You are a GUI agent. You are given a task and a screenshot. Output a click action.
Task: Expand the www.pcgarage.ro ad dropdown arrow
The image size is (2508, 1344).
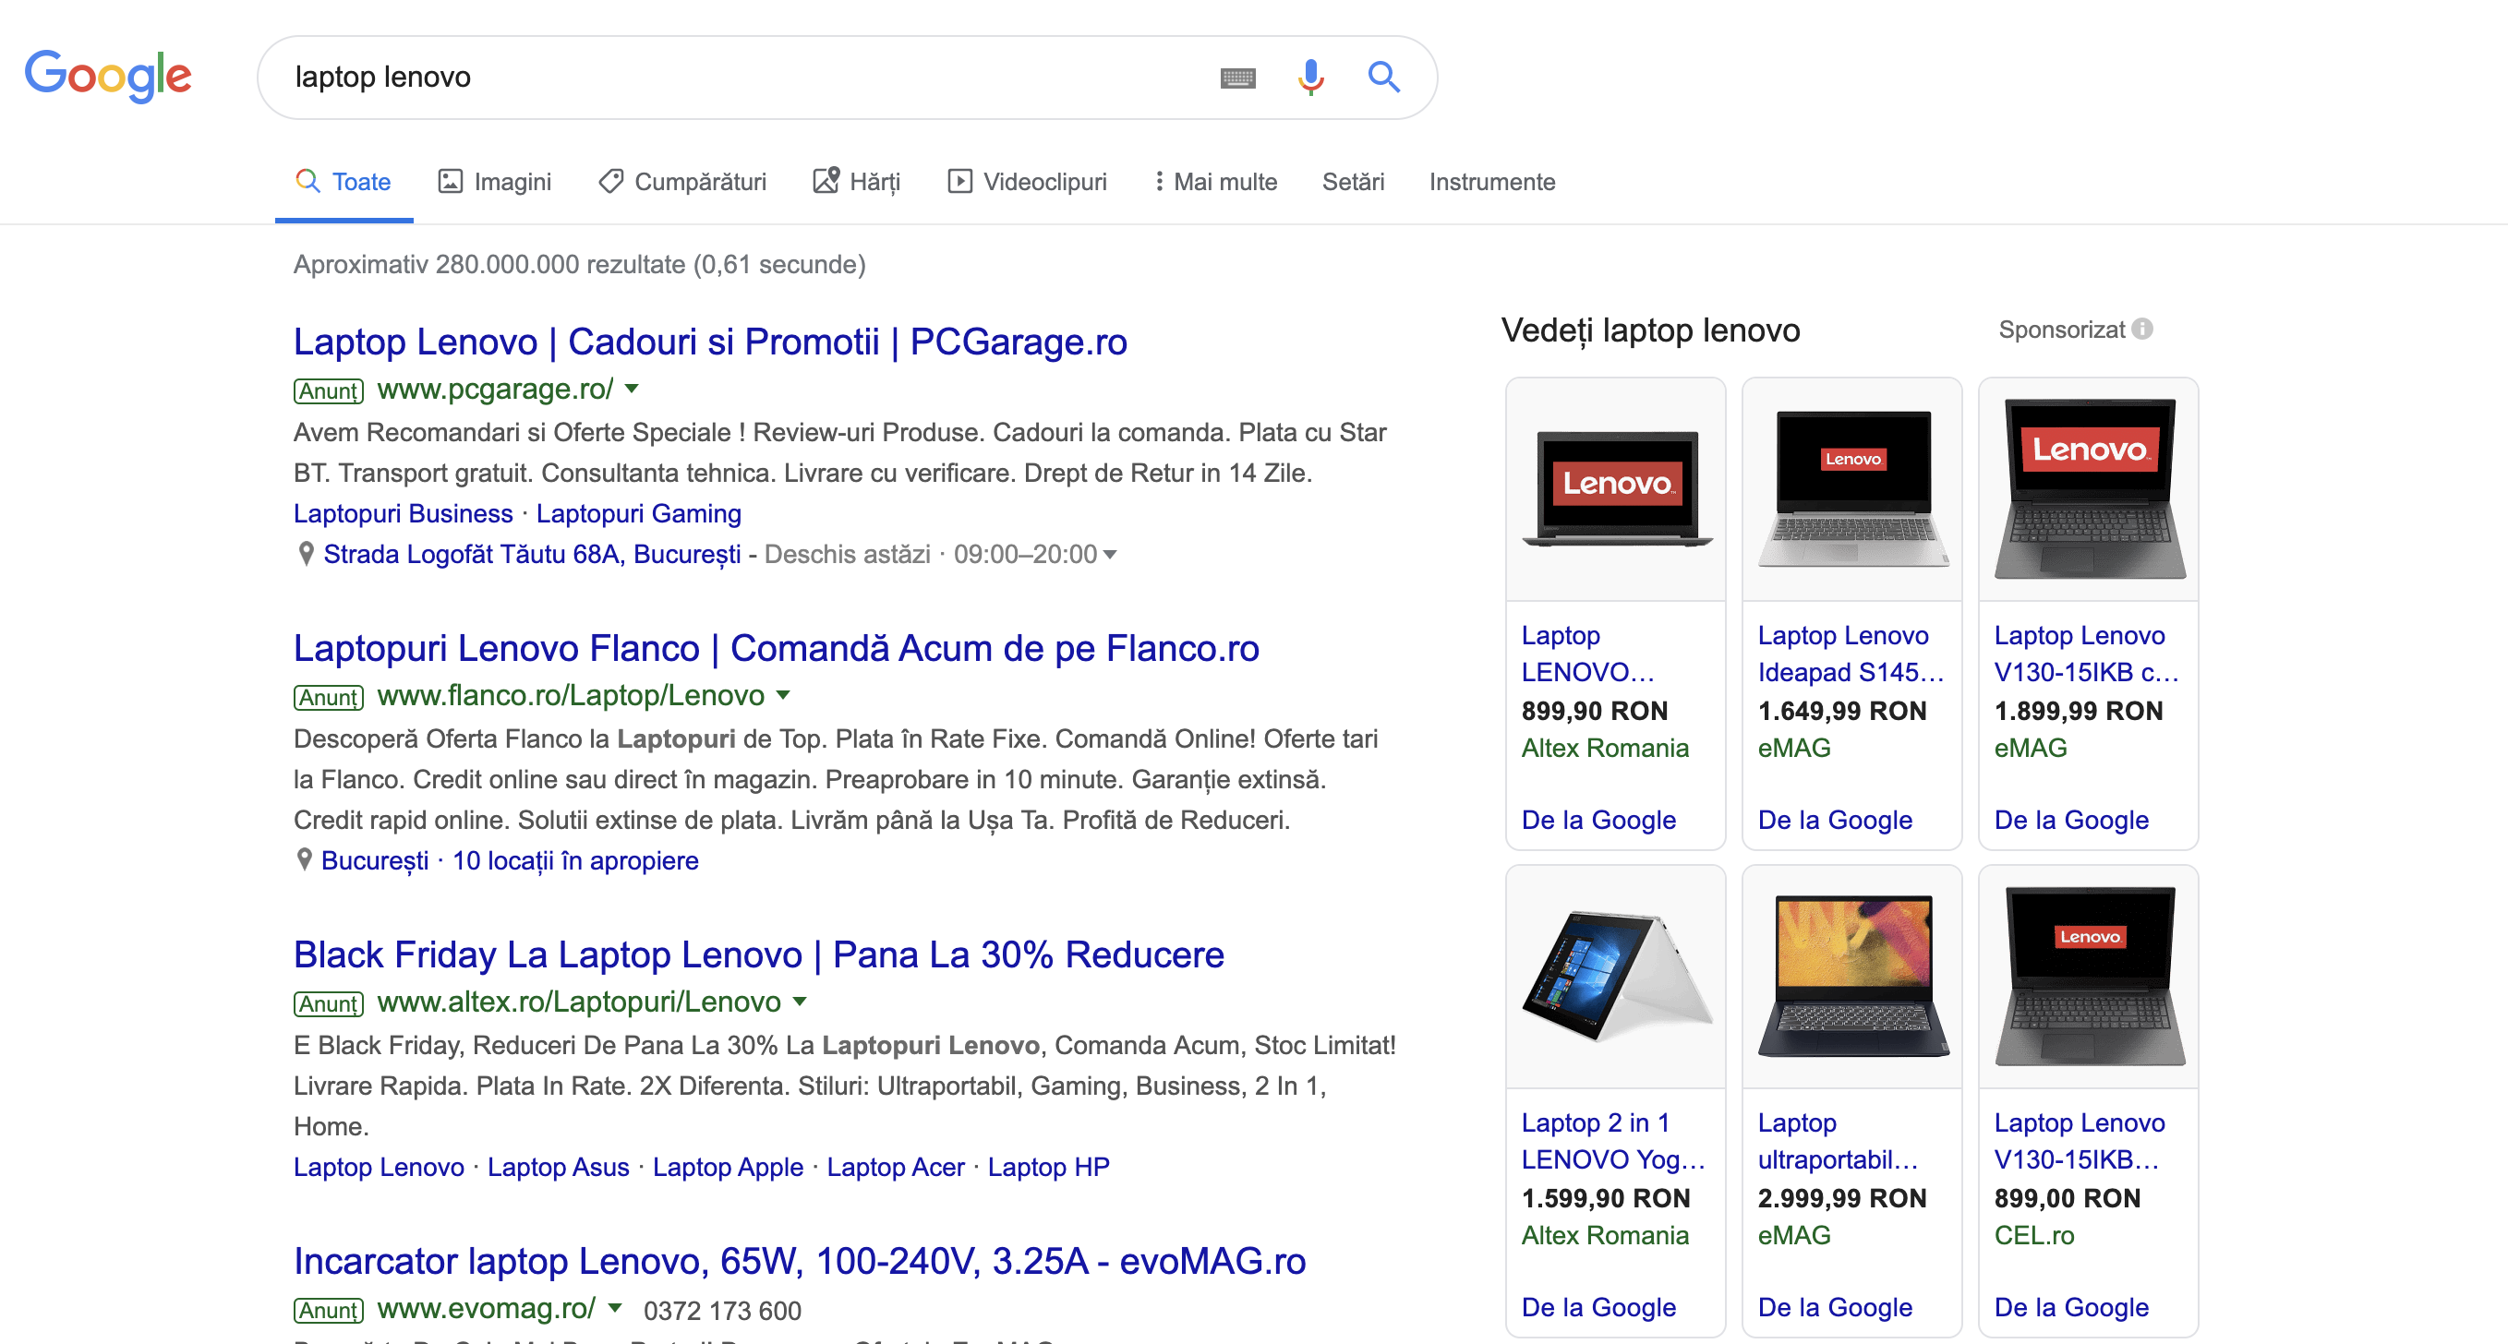(632, 390)
